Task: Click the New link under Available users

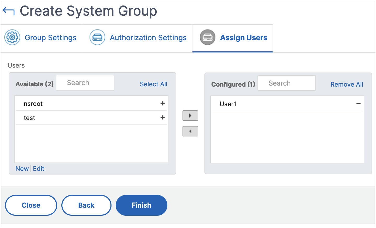Action: [22, 169]
